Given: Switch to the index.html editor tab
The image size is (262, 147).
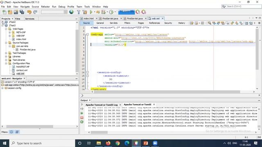Looking at the screenshot, I should (88, 18).
